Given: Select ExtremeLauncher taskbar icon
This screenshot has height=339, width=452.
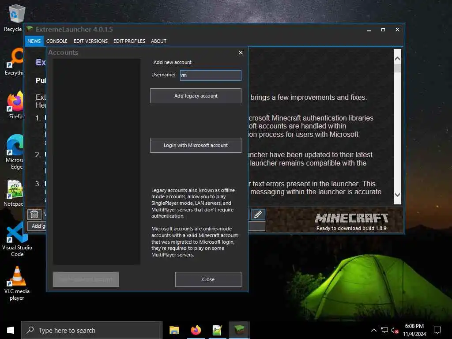Looking at the screenshot, I should [x=239, y=330].
